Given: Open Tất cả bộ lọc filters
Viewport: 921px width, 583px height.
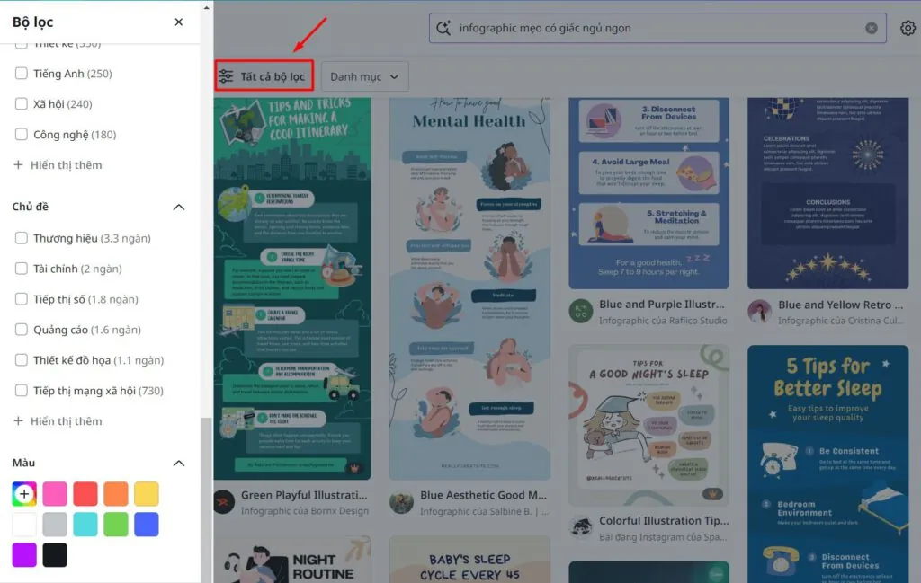Looking at the screenshot, I should click(264, 76).
